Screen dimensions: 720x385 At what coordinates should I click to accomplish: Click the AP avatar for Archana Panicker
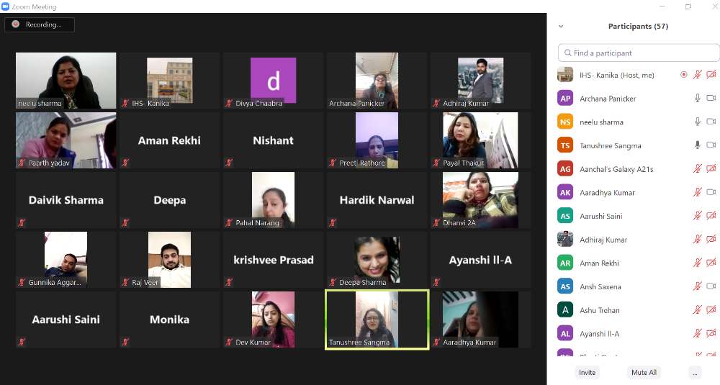pyautogui.click(x=565, y=98)
